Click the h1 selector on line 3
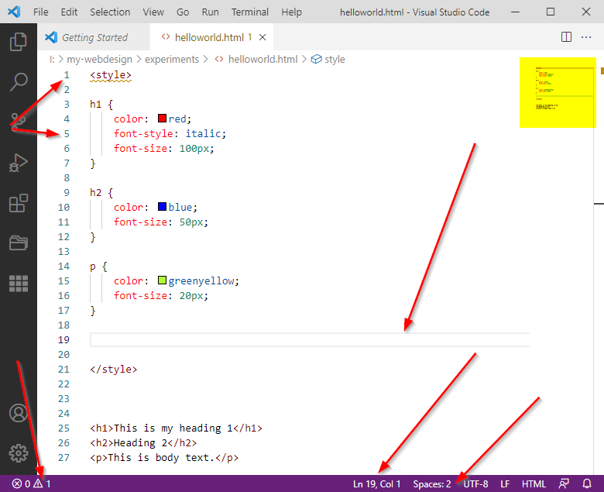This screenshot has height=492, width=604. pos(95,104)
